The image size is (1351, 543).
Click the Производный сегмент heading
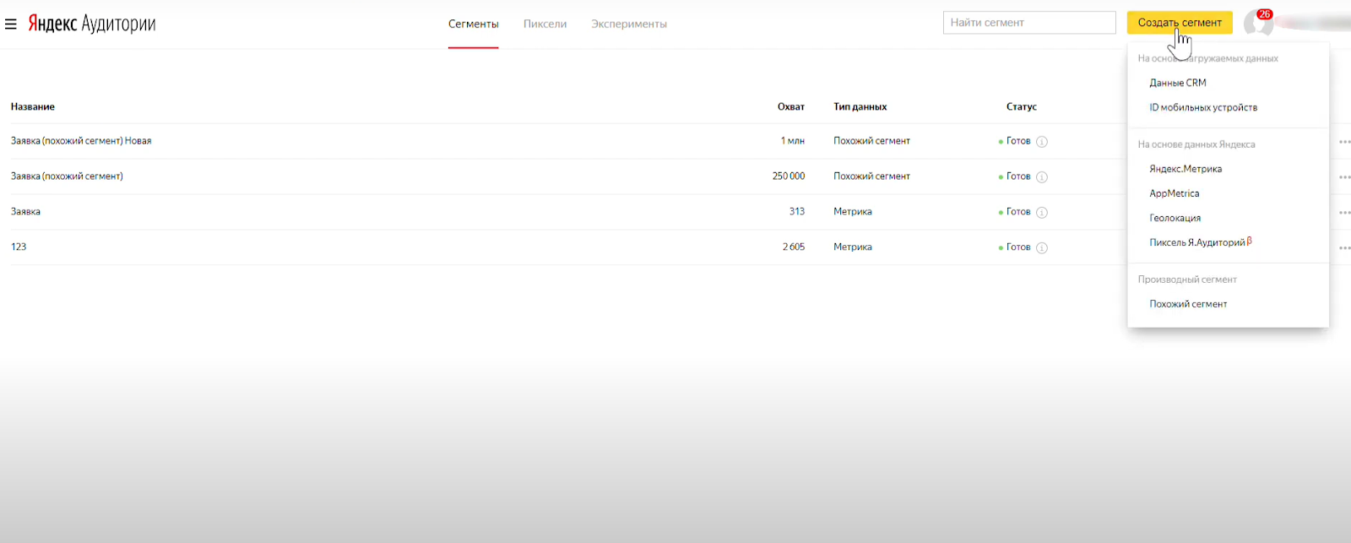click(1187, 280)
